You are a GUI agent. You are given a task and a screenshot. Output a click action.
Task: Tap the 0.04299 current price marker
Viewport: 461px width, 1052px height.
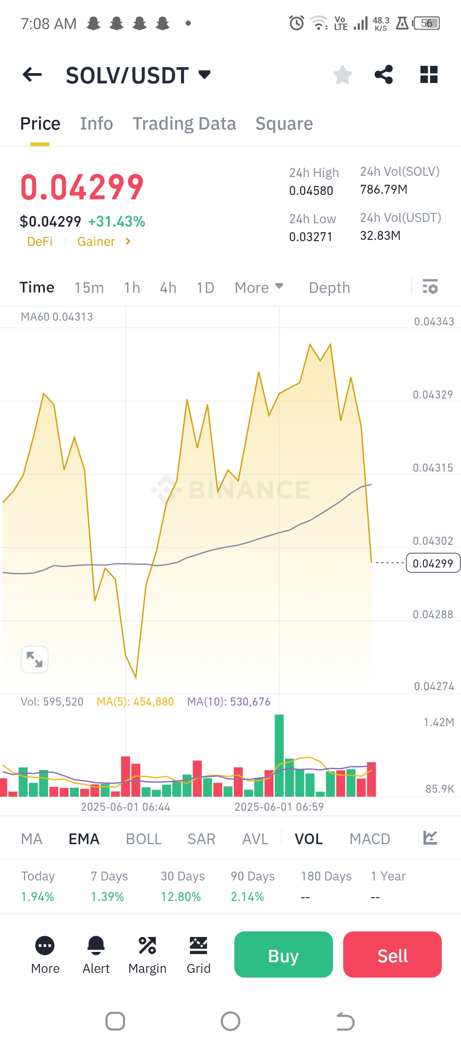433,563
